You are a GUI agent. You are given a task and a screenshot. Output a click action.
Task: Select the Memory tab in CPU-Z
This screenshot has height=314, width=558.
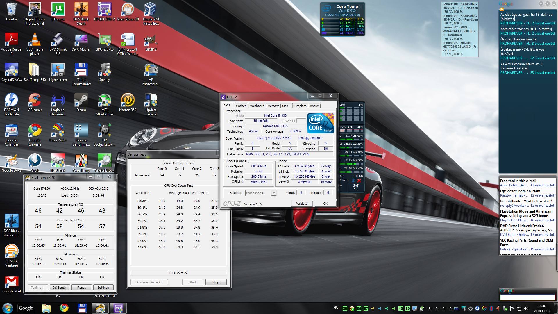(273, 106)
